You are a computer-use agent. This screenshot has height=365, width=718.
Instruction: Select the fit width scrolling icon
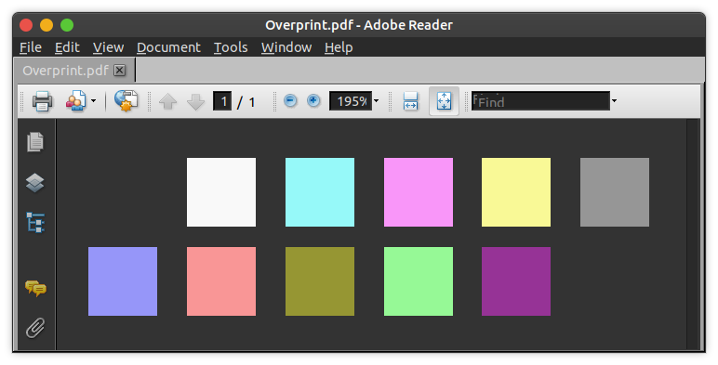pyautogui.click(x=410, y=101)
